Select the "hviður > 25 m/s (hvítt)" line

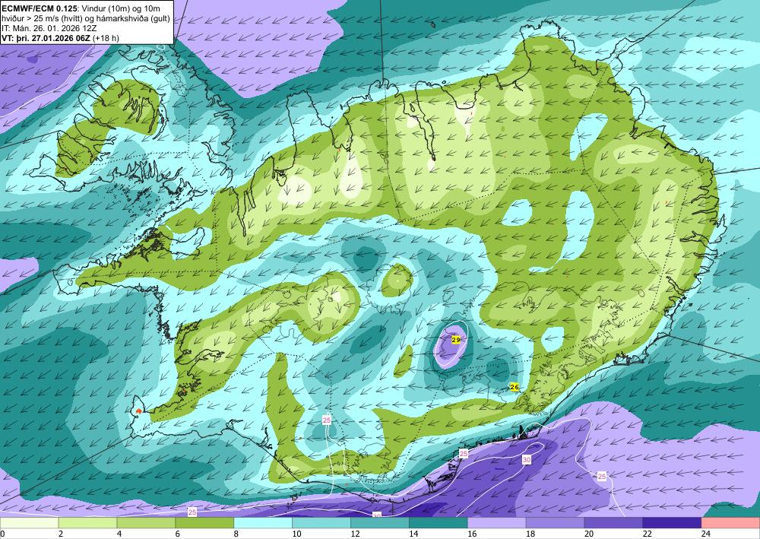[43, 18]
